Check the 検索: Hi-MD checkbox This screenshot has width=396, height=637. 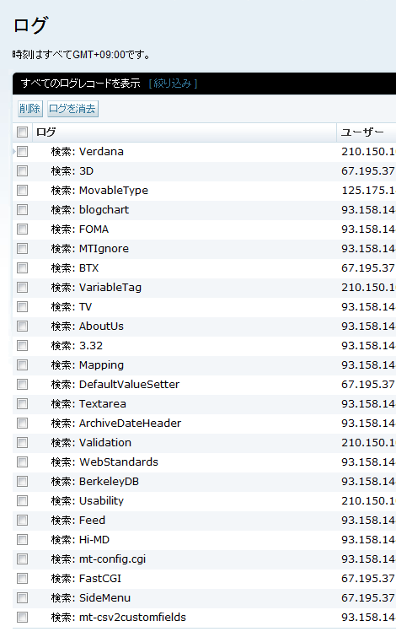click(22, 540)
